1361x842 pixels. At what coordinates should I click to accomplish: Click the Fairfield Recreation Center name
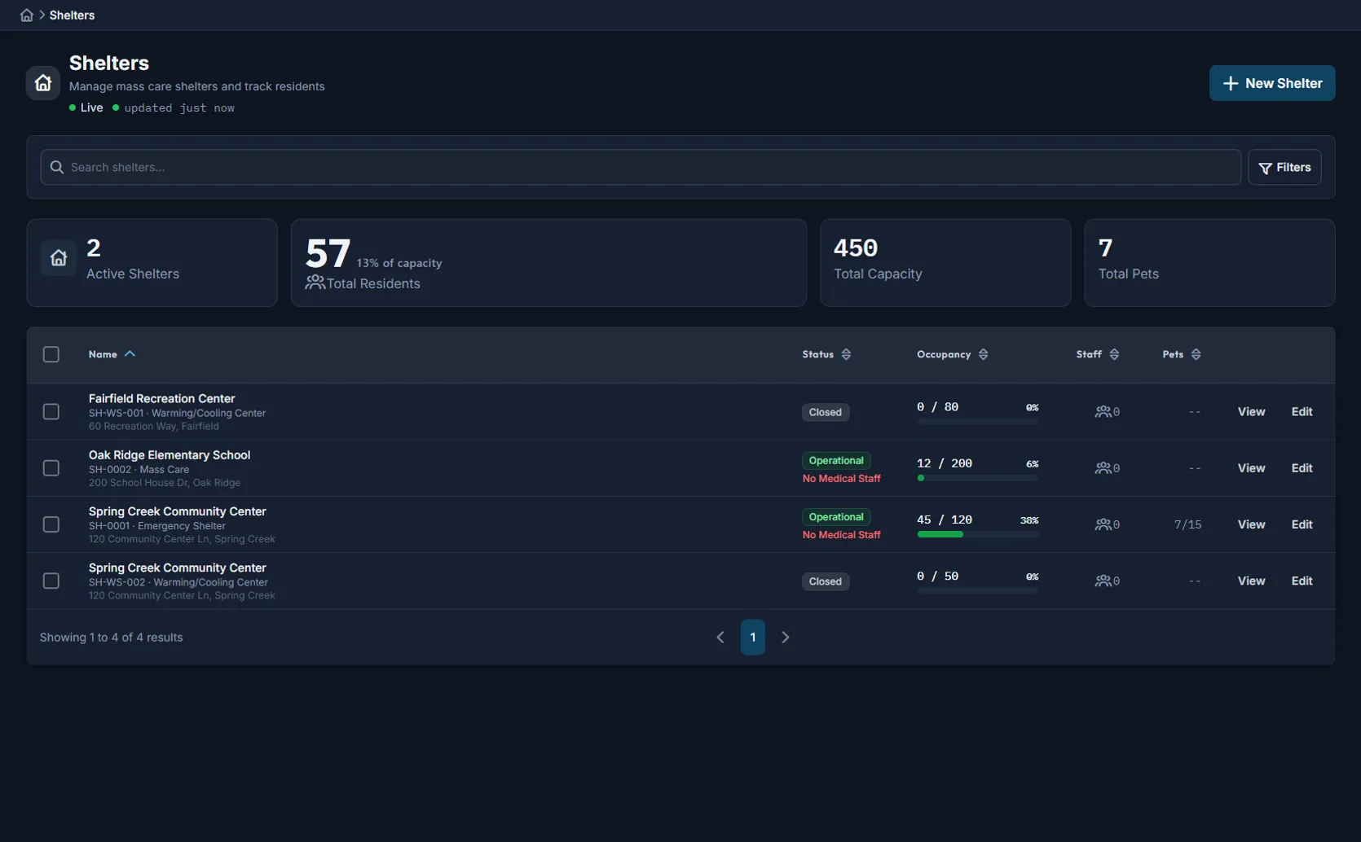[x=161, y=398]
